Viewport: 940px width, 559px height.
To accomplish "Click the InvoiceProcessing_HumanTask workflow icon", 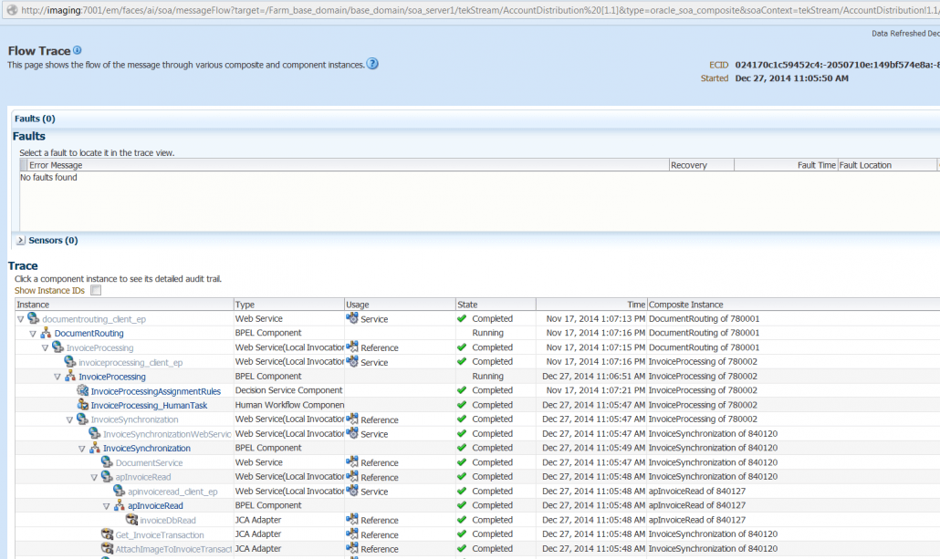I will pyautogui.click(x=83, y=405).
